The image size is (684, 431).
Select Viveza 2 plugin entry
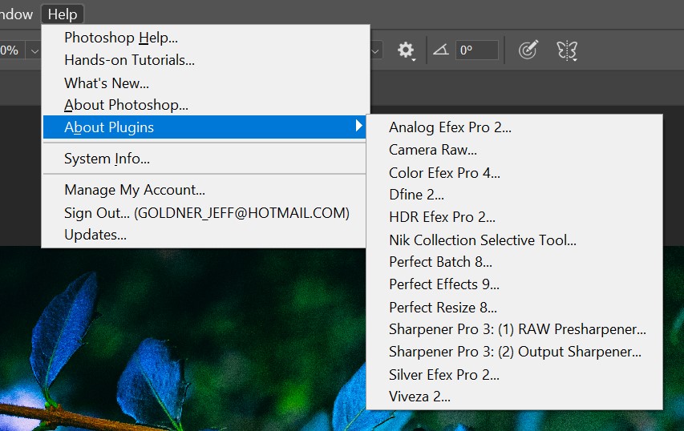tap(514, 397)
